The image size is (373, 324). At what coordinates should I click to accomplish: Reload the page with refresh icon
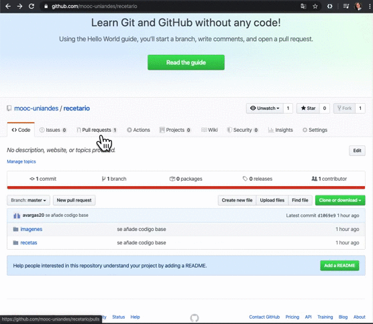[x=32, y=6]
